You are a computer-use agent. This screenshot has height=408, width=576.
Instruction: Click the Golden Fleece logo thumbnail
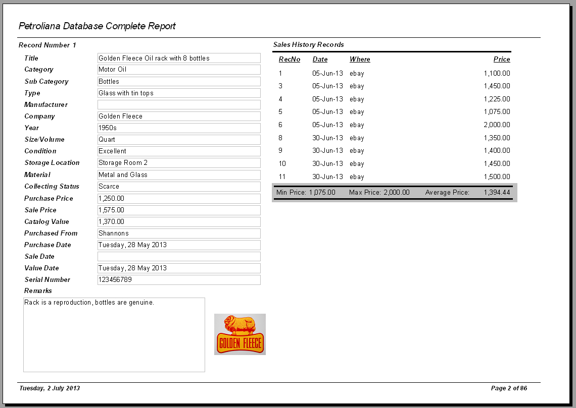[240, 334]
